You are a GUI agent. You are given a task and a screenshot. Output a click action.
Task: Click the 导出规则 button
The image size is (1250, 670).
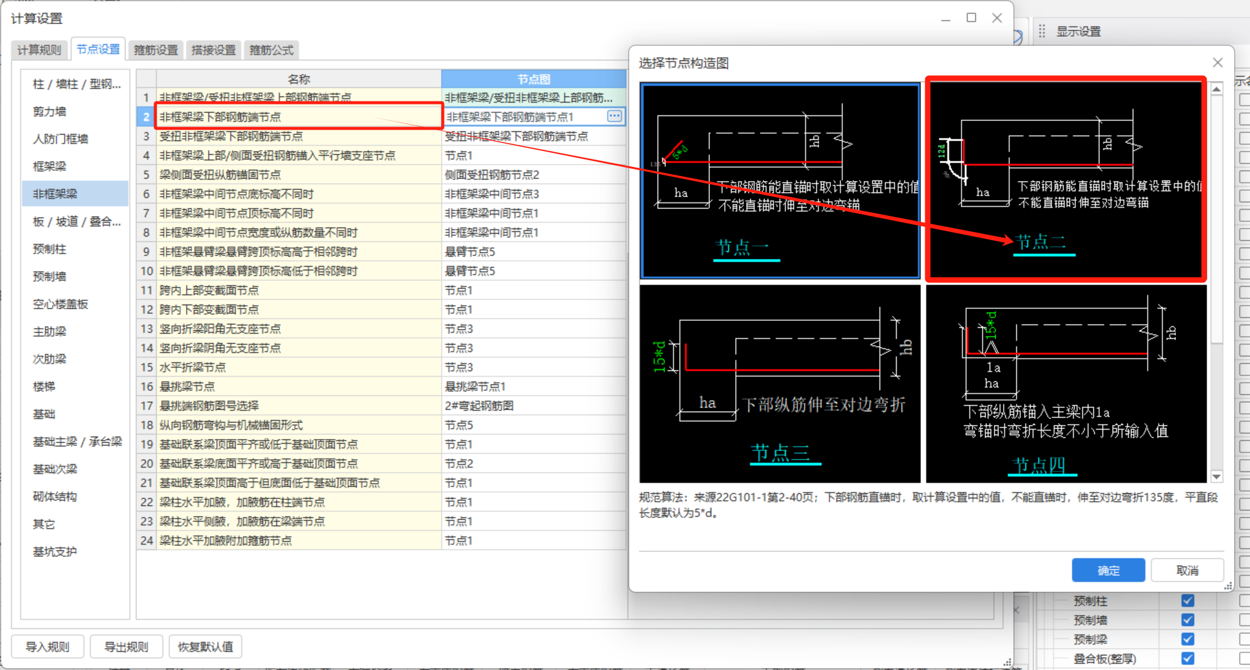(126, 647)
